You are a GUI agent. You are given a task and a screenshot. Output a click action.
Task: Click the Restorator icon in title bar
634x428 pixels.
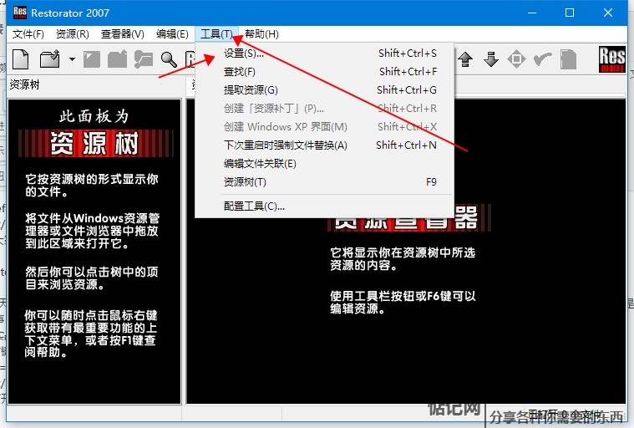point(20,13)
